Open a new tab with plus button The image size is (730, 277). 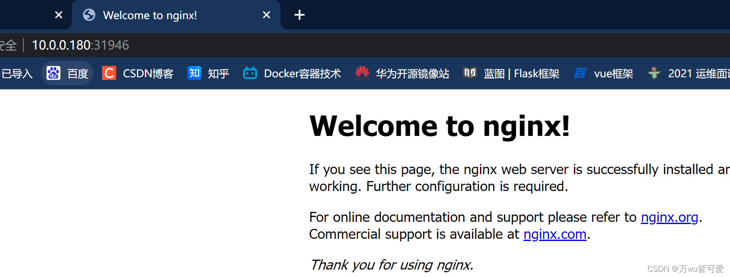click(300, 15)
